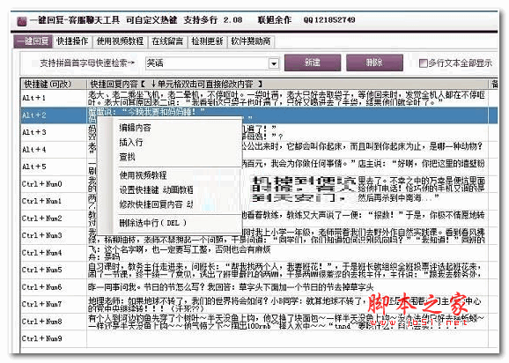Choose 插入行 from context menu
The image size is (509, 363).
click(x=131, y=142)
